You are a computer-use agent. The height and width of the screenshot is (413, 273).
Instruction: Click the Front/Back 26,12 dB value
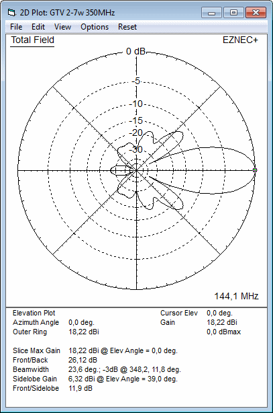tap(83, 360)
